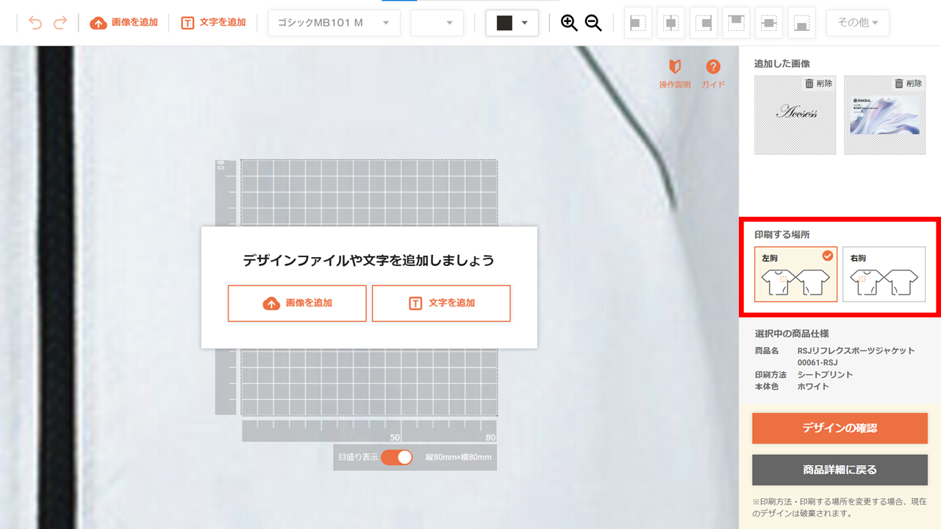The height and width of the screenshot is (529, 941).
Task: Click the redo arrow icon
Action: tap(60, 23)
